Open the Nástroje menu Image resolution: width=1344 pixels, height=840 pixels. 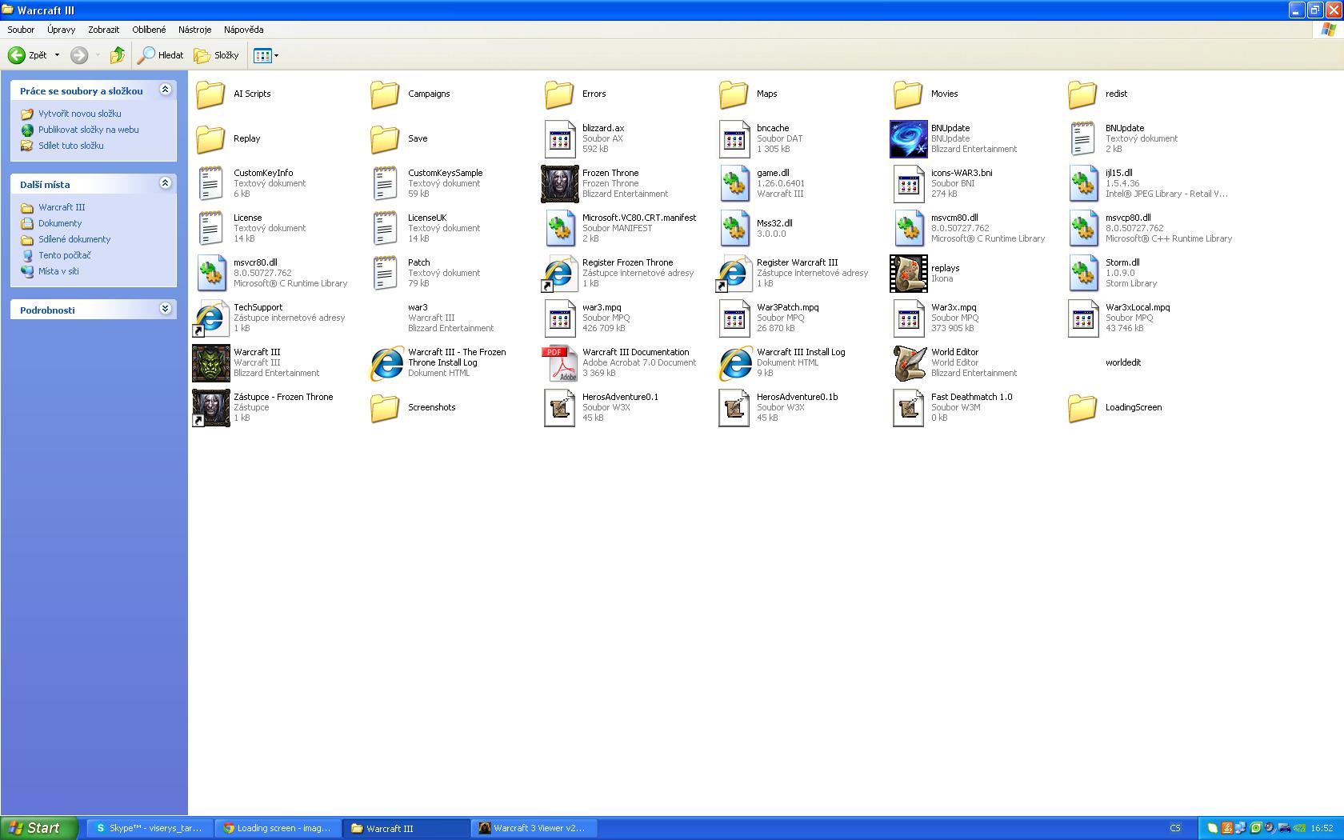tap(195, 30)
